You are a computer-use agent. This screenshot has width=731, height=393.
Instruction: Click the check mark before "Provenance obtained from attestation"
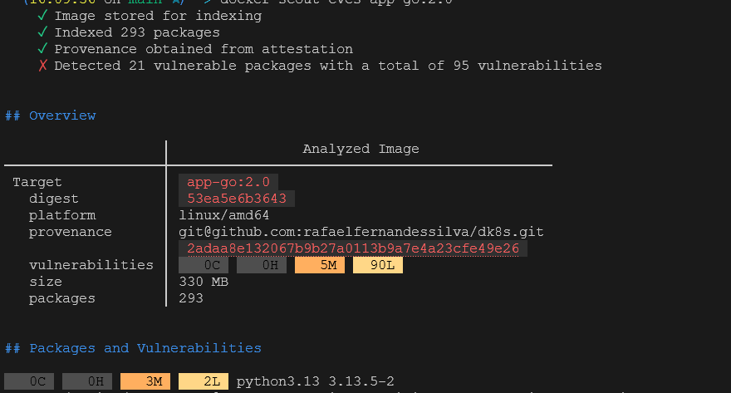[x=42, y=49]
